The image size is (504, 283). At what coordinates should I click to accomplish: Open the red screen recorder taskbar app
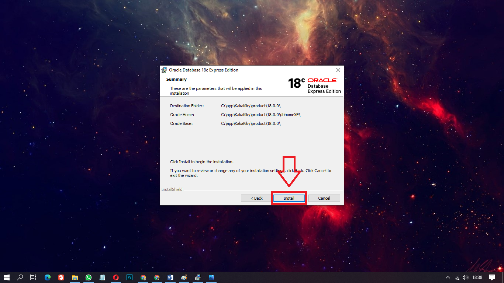pos(61,277)
